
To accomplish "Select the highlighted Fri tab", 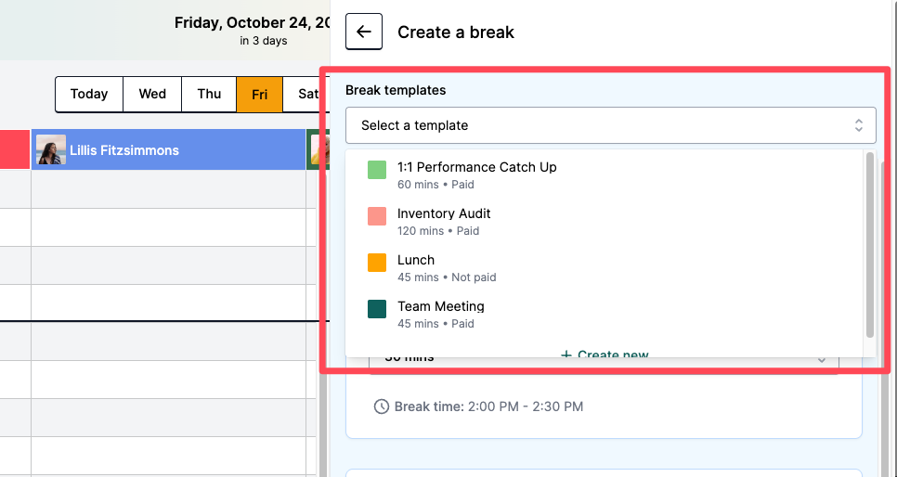I will [260, 94].
